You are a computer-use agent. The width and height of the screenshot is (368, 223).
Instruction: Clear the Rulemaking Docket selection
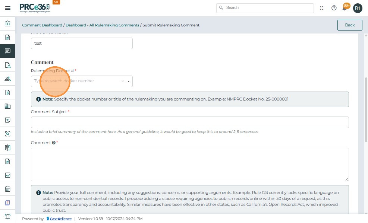[122, 81]
